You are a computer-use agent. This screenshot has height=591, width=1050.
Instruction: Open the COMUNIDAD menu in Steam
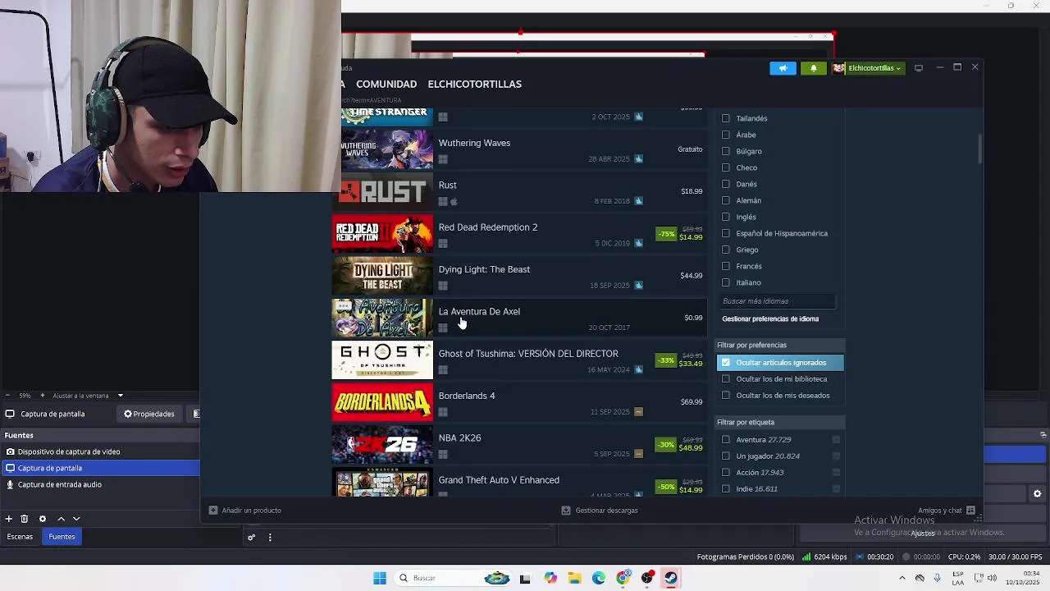pos(386,84)
